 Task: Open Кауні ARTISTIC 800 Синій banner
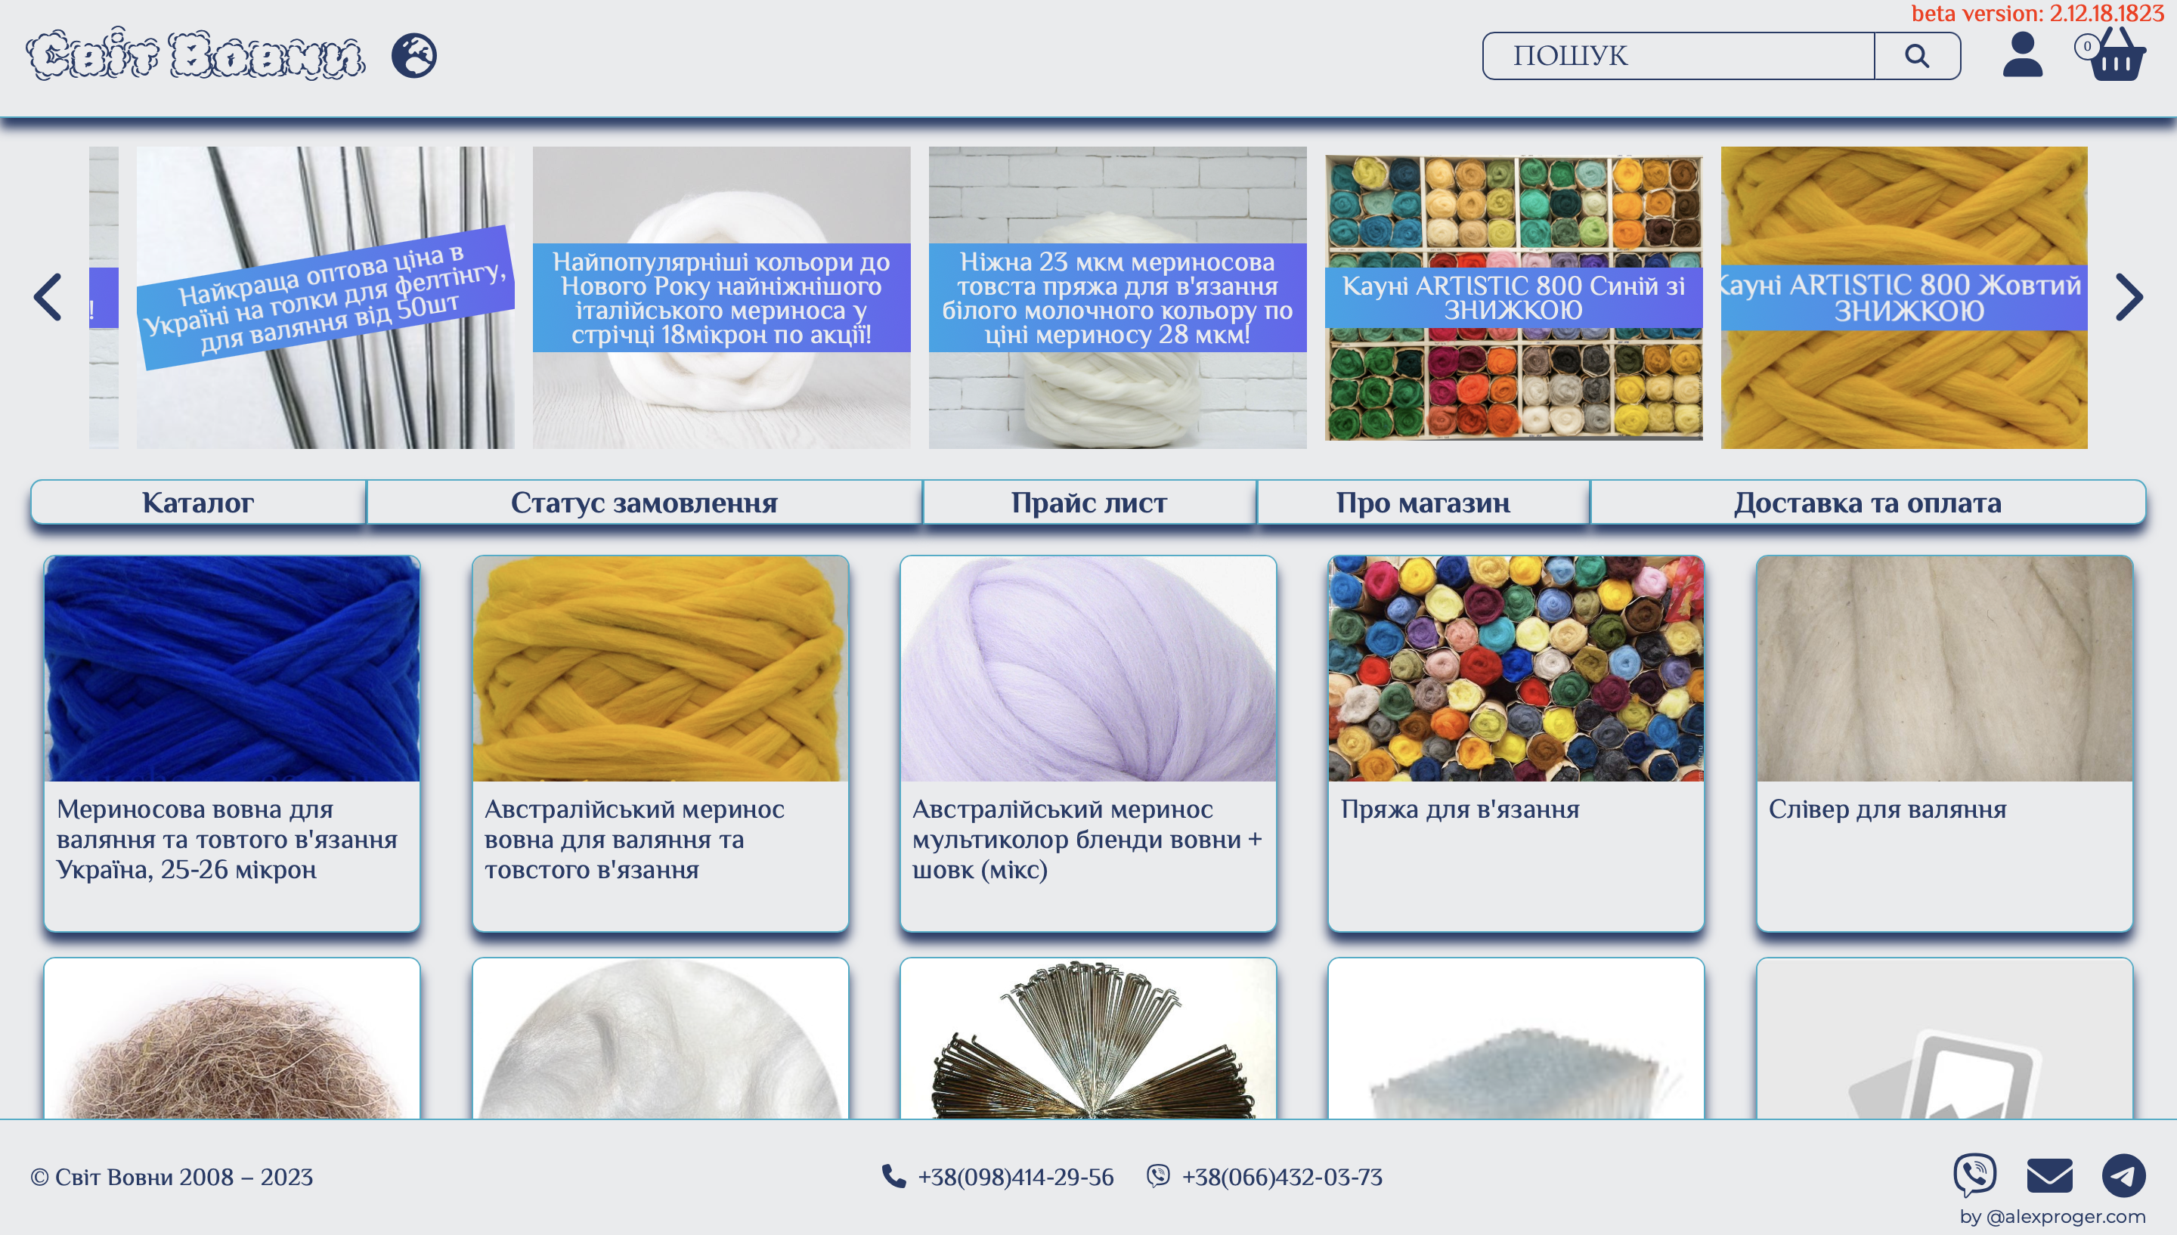tap(1514, 298)
